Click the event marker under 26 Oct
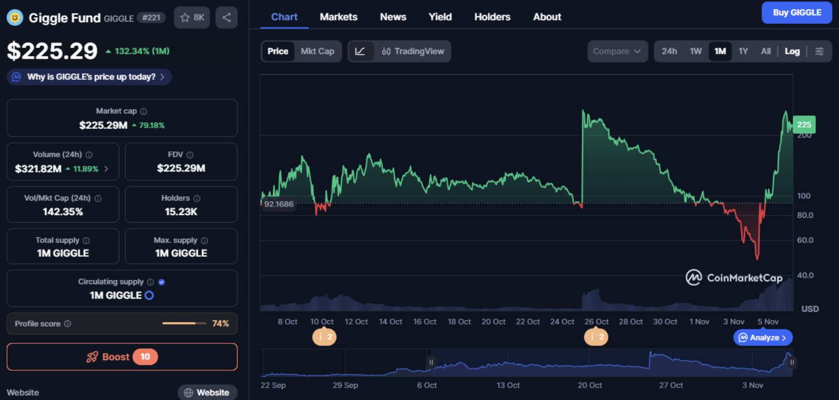 coord(596,336)
